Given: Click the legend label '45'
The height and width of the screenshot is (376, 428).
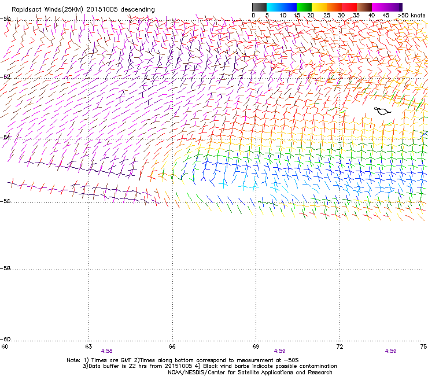Looking at the screenshot, I should pyautogui.click(x=386, y=16).
